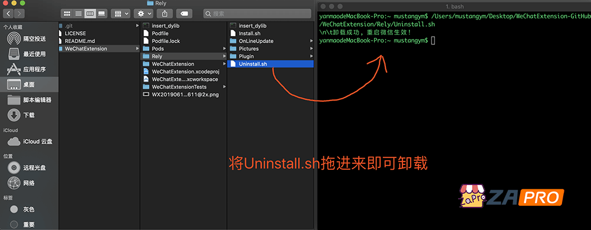Expand the Rely folder arrow

[x=225, y=56]
